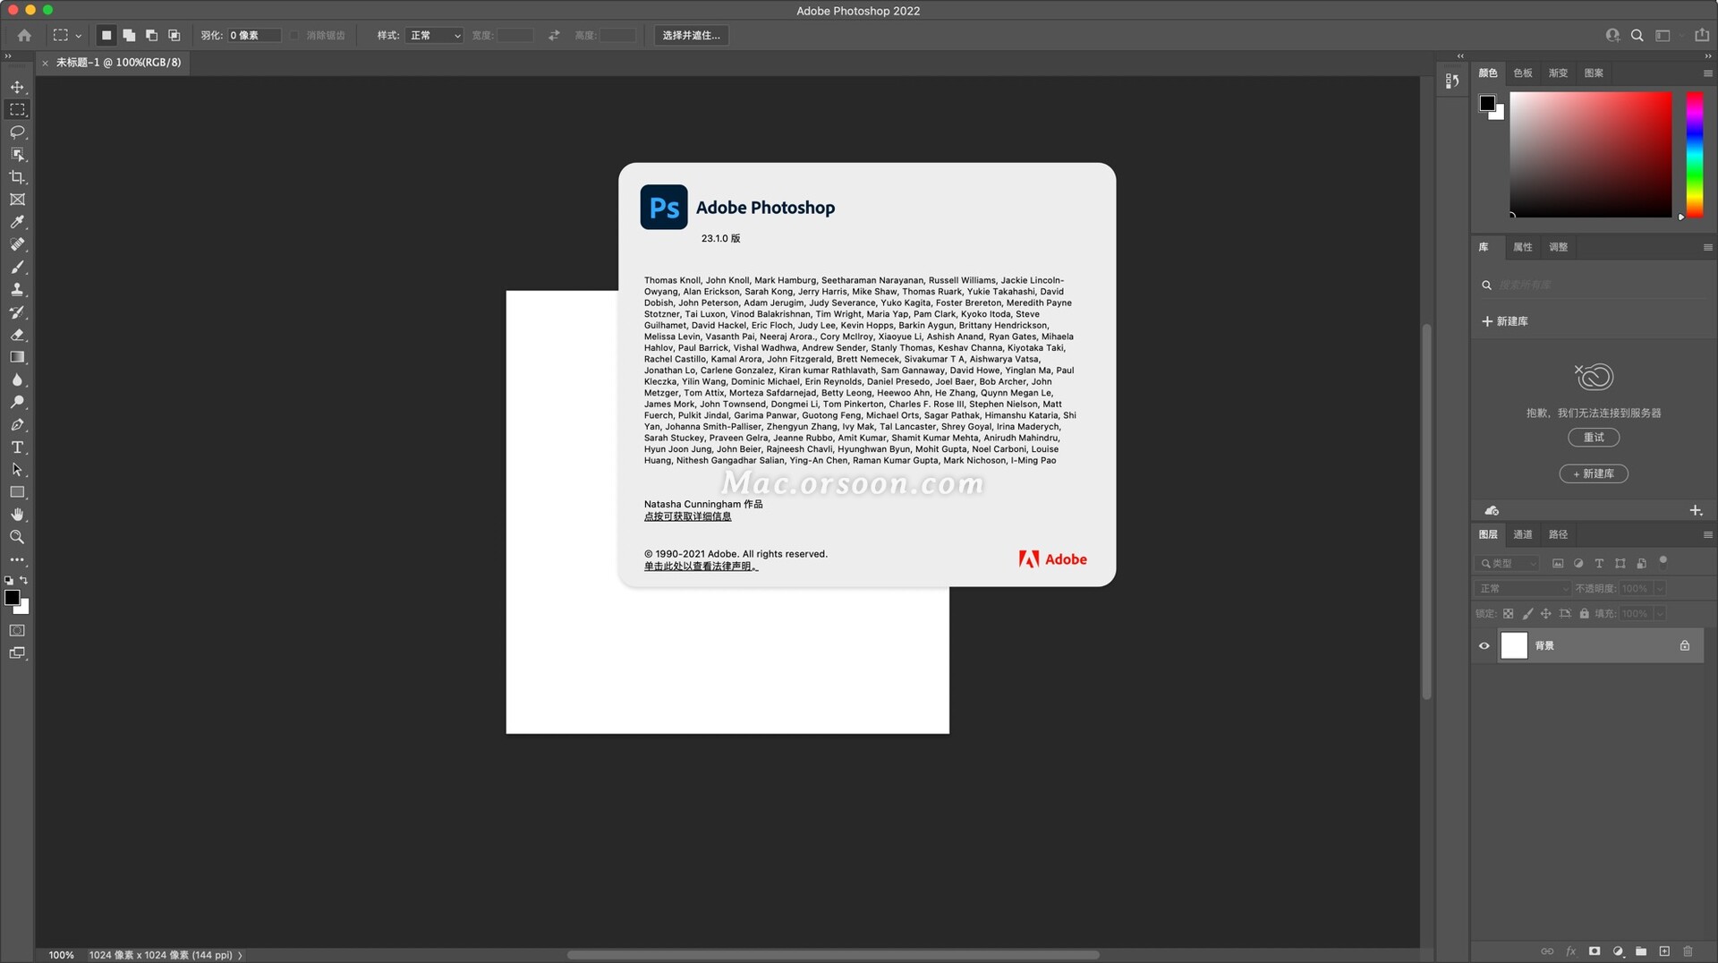Click the 点按可获取详细信息 link
The height and width of the screenshot is (963, 1718).
tap(687, 516)
